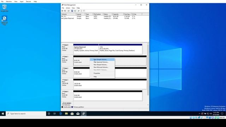This screenshot has height=127, width=226.
Task: Select Disk 3 100 GB unallocated space
Action: tap(110, 84)
